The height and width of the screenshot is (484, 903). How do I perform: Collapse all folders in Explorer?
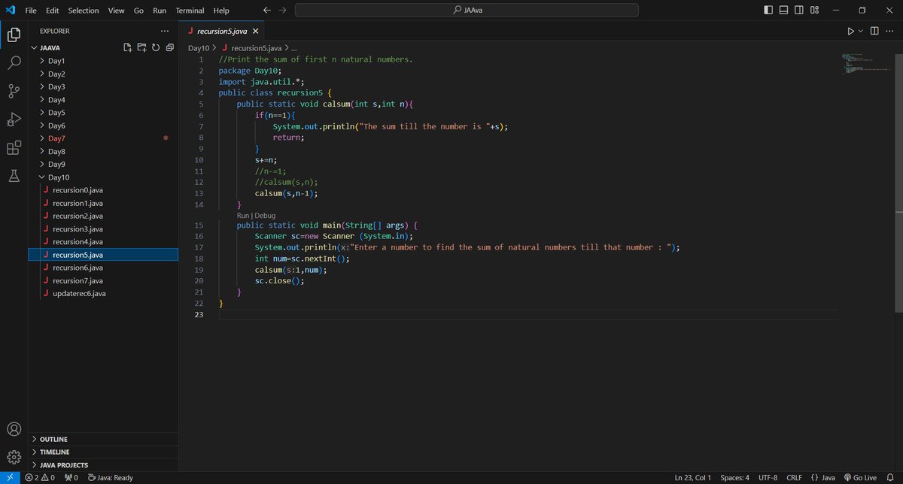point(169,47)
